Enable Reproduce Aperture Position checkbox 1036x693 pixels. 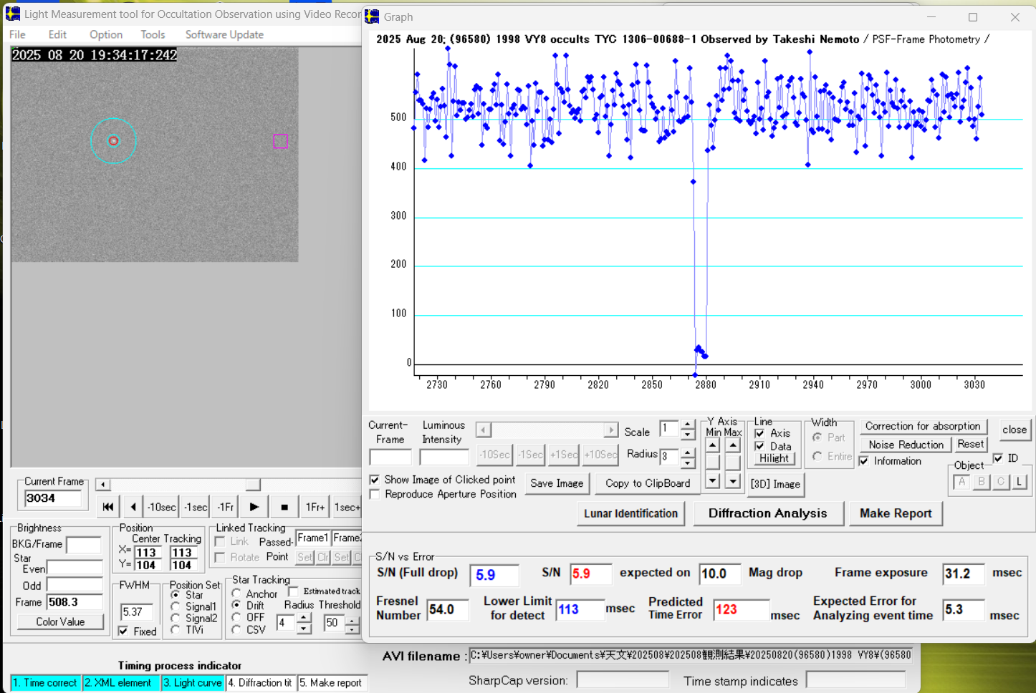click(375, 494)
